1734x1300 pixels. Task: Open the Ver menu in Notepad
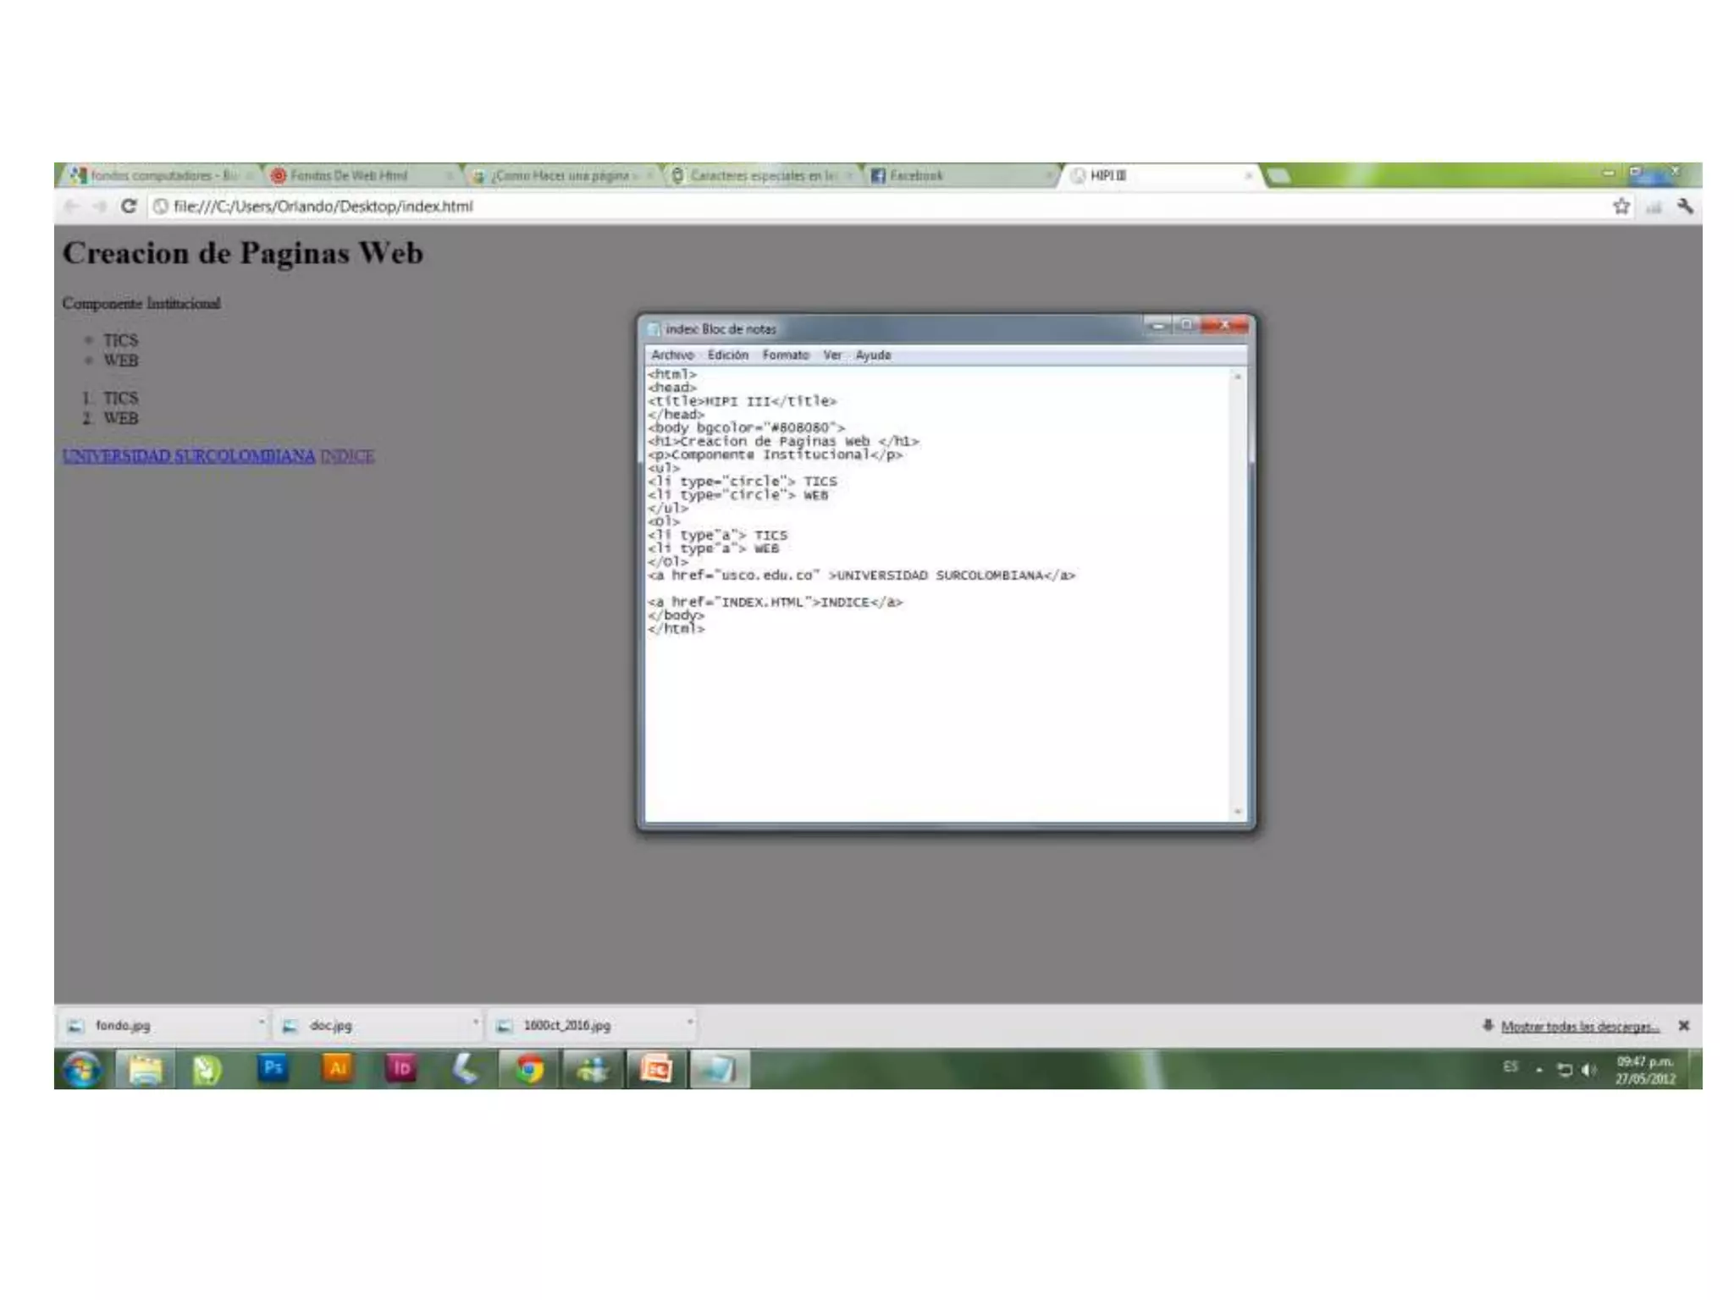[x=833, y=355]
